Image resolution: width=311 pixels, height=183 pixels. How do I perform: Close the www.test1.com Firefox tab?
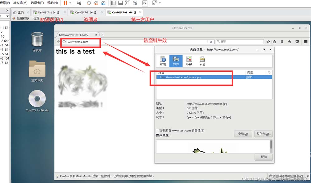96,35
